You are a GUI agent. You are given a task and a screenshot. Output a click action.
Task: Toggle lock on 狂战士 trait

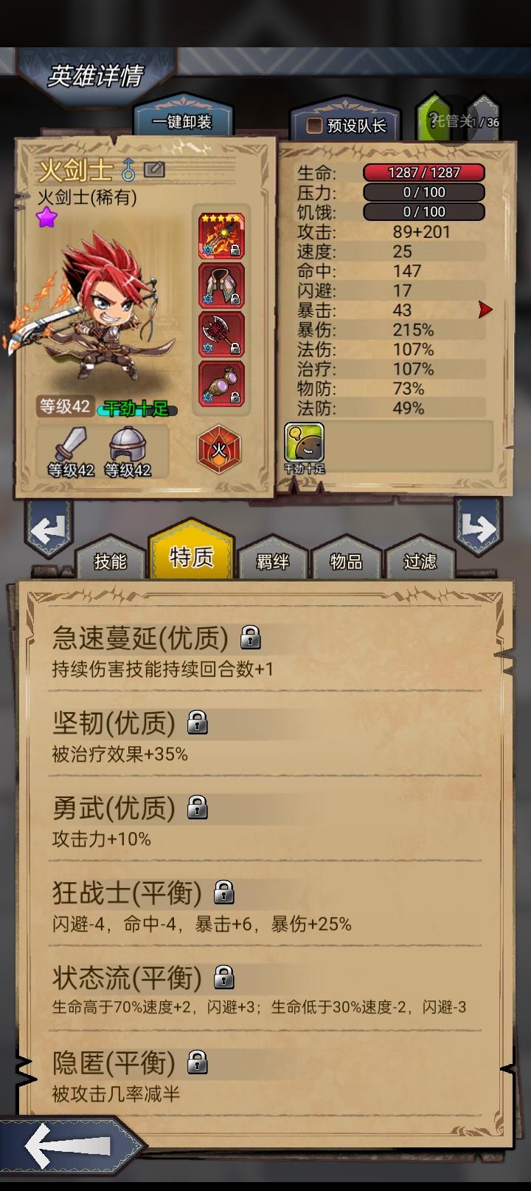[224, 893]
